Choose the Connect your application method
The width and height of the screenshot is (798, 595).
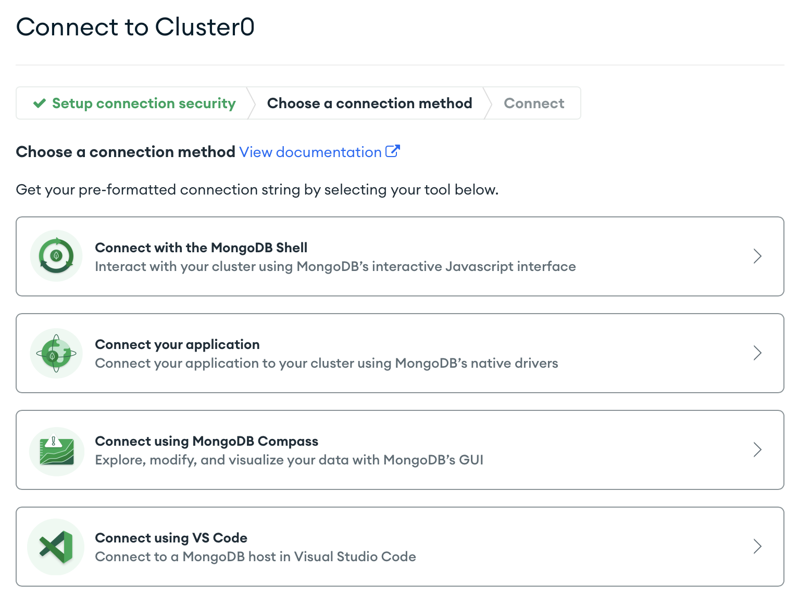[x=399, y=353]
